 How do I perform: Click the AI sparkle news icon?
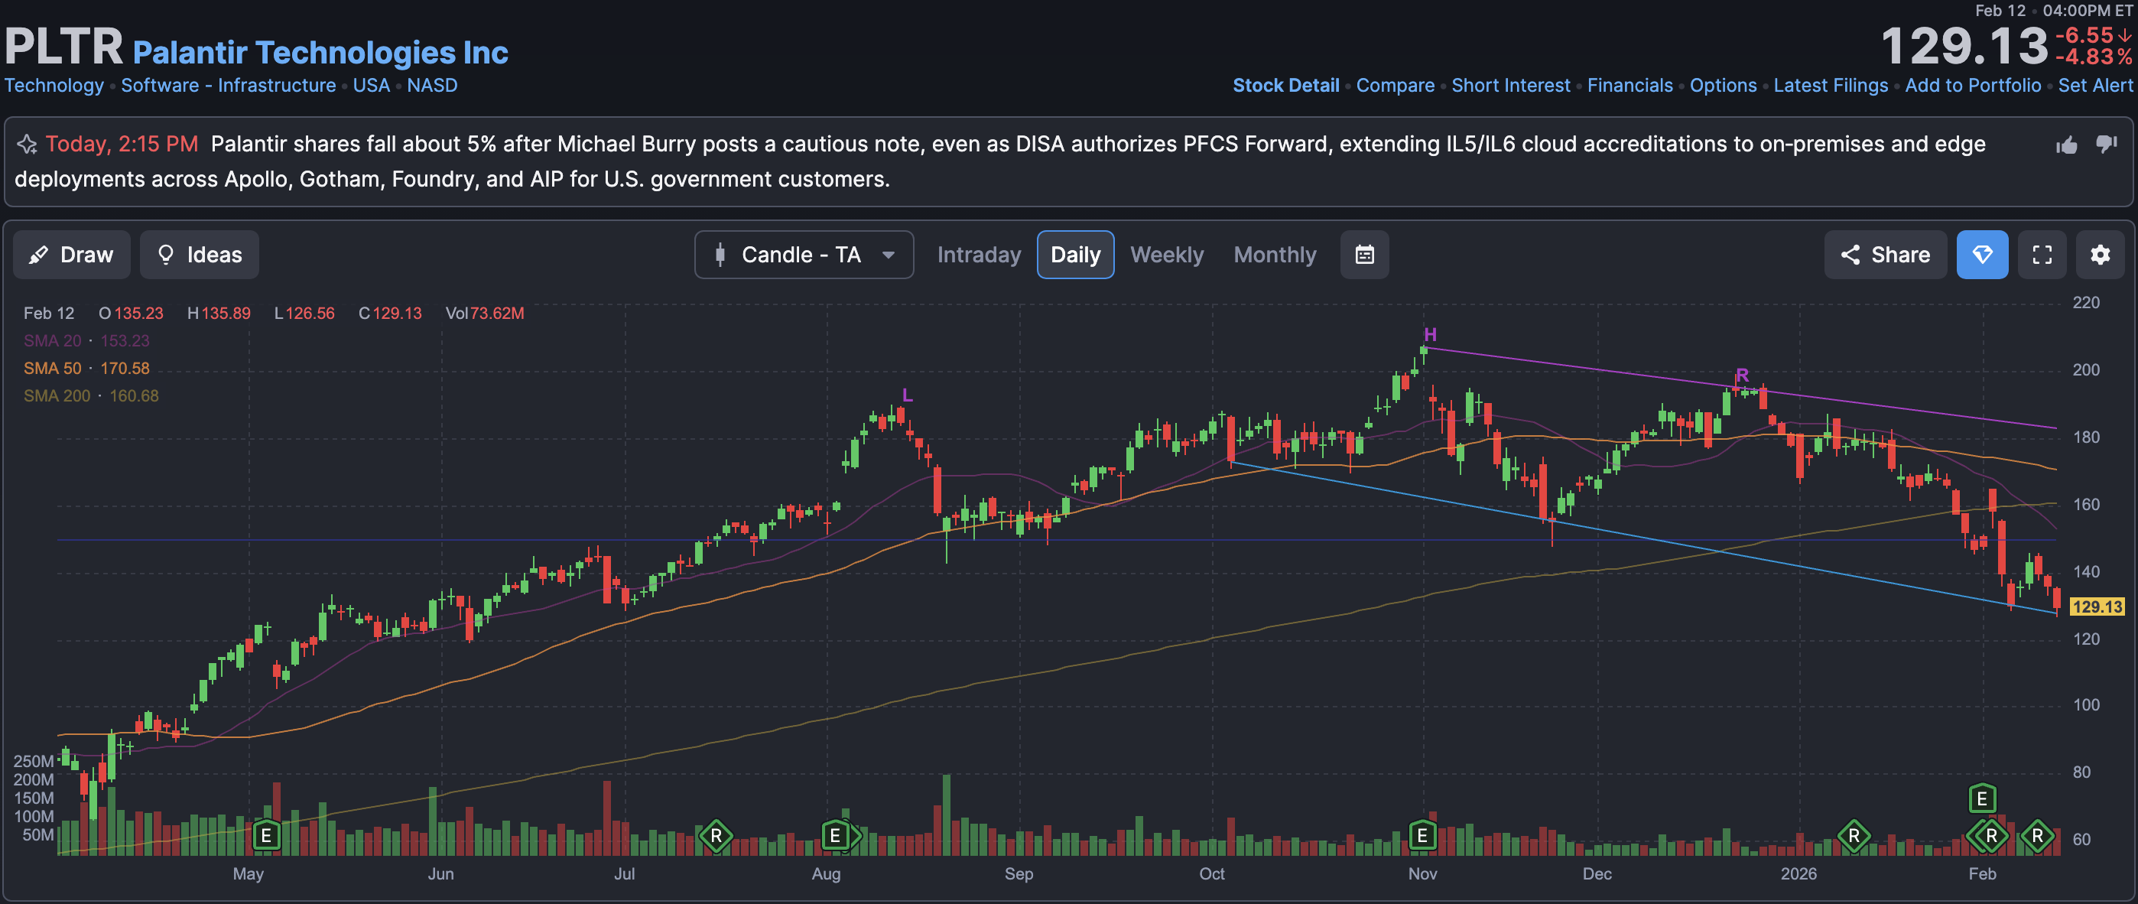click(27, 145)
